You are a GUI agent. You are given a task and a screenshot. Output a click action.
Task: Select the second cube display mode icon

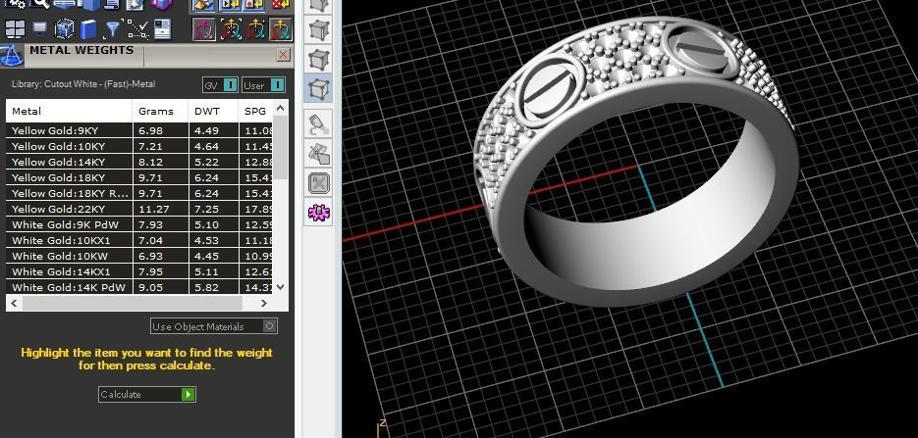(320, 29)
